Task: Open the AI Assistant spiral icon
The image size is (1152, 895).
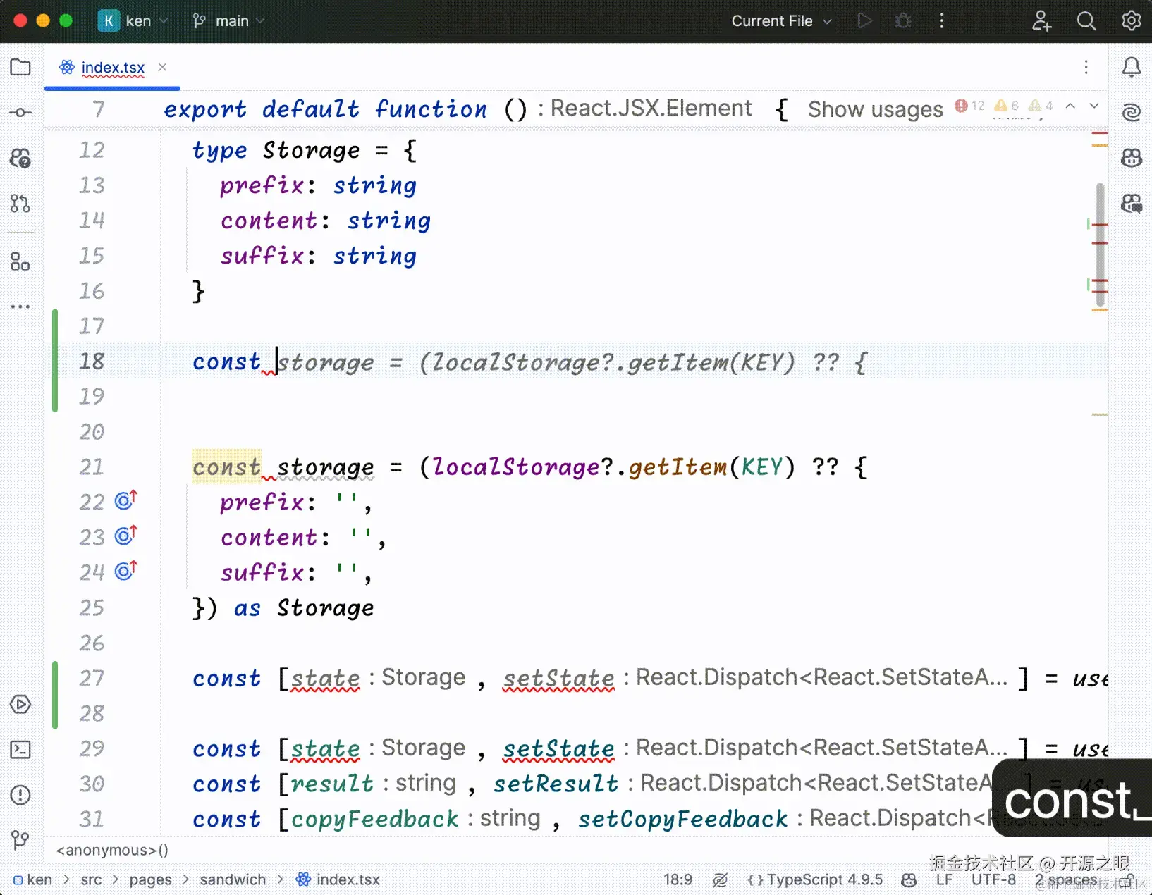Action: (1131, 112)
